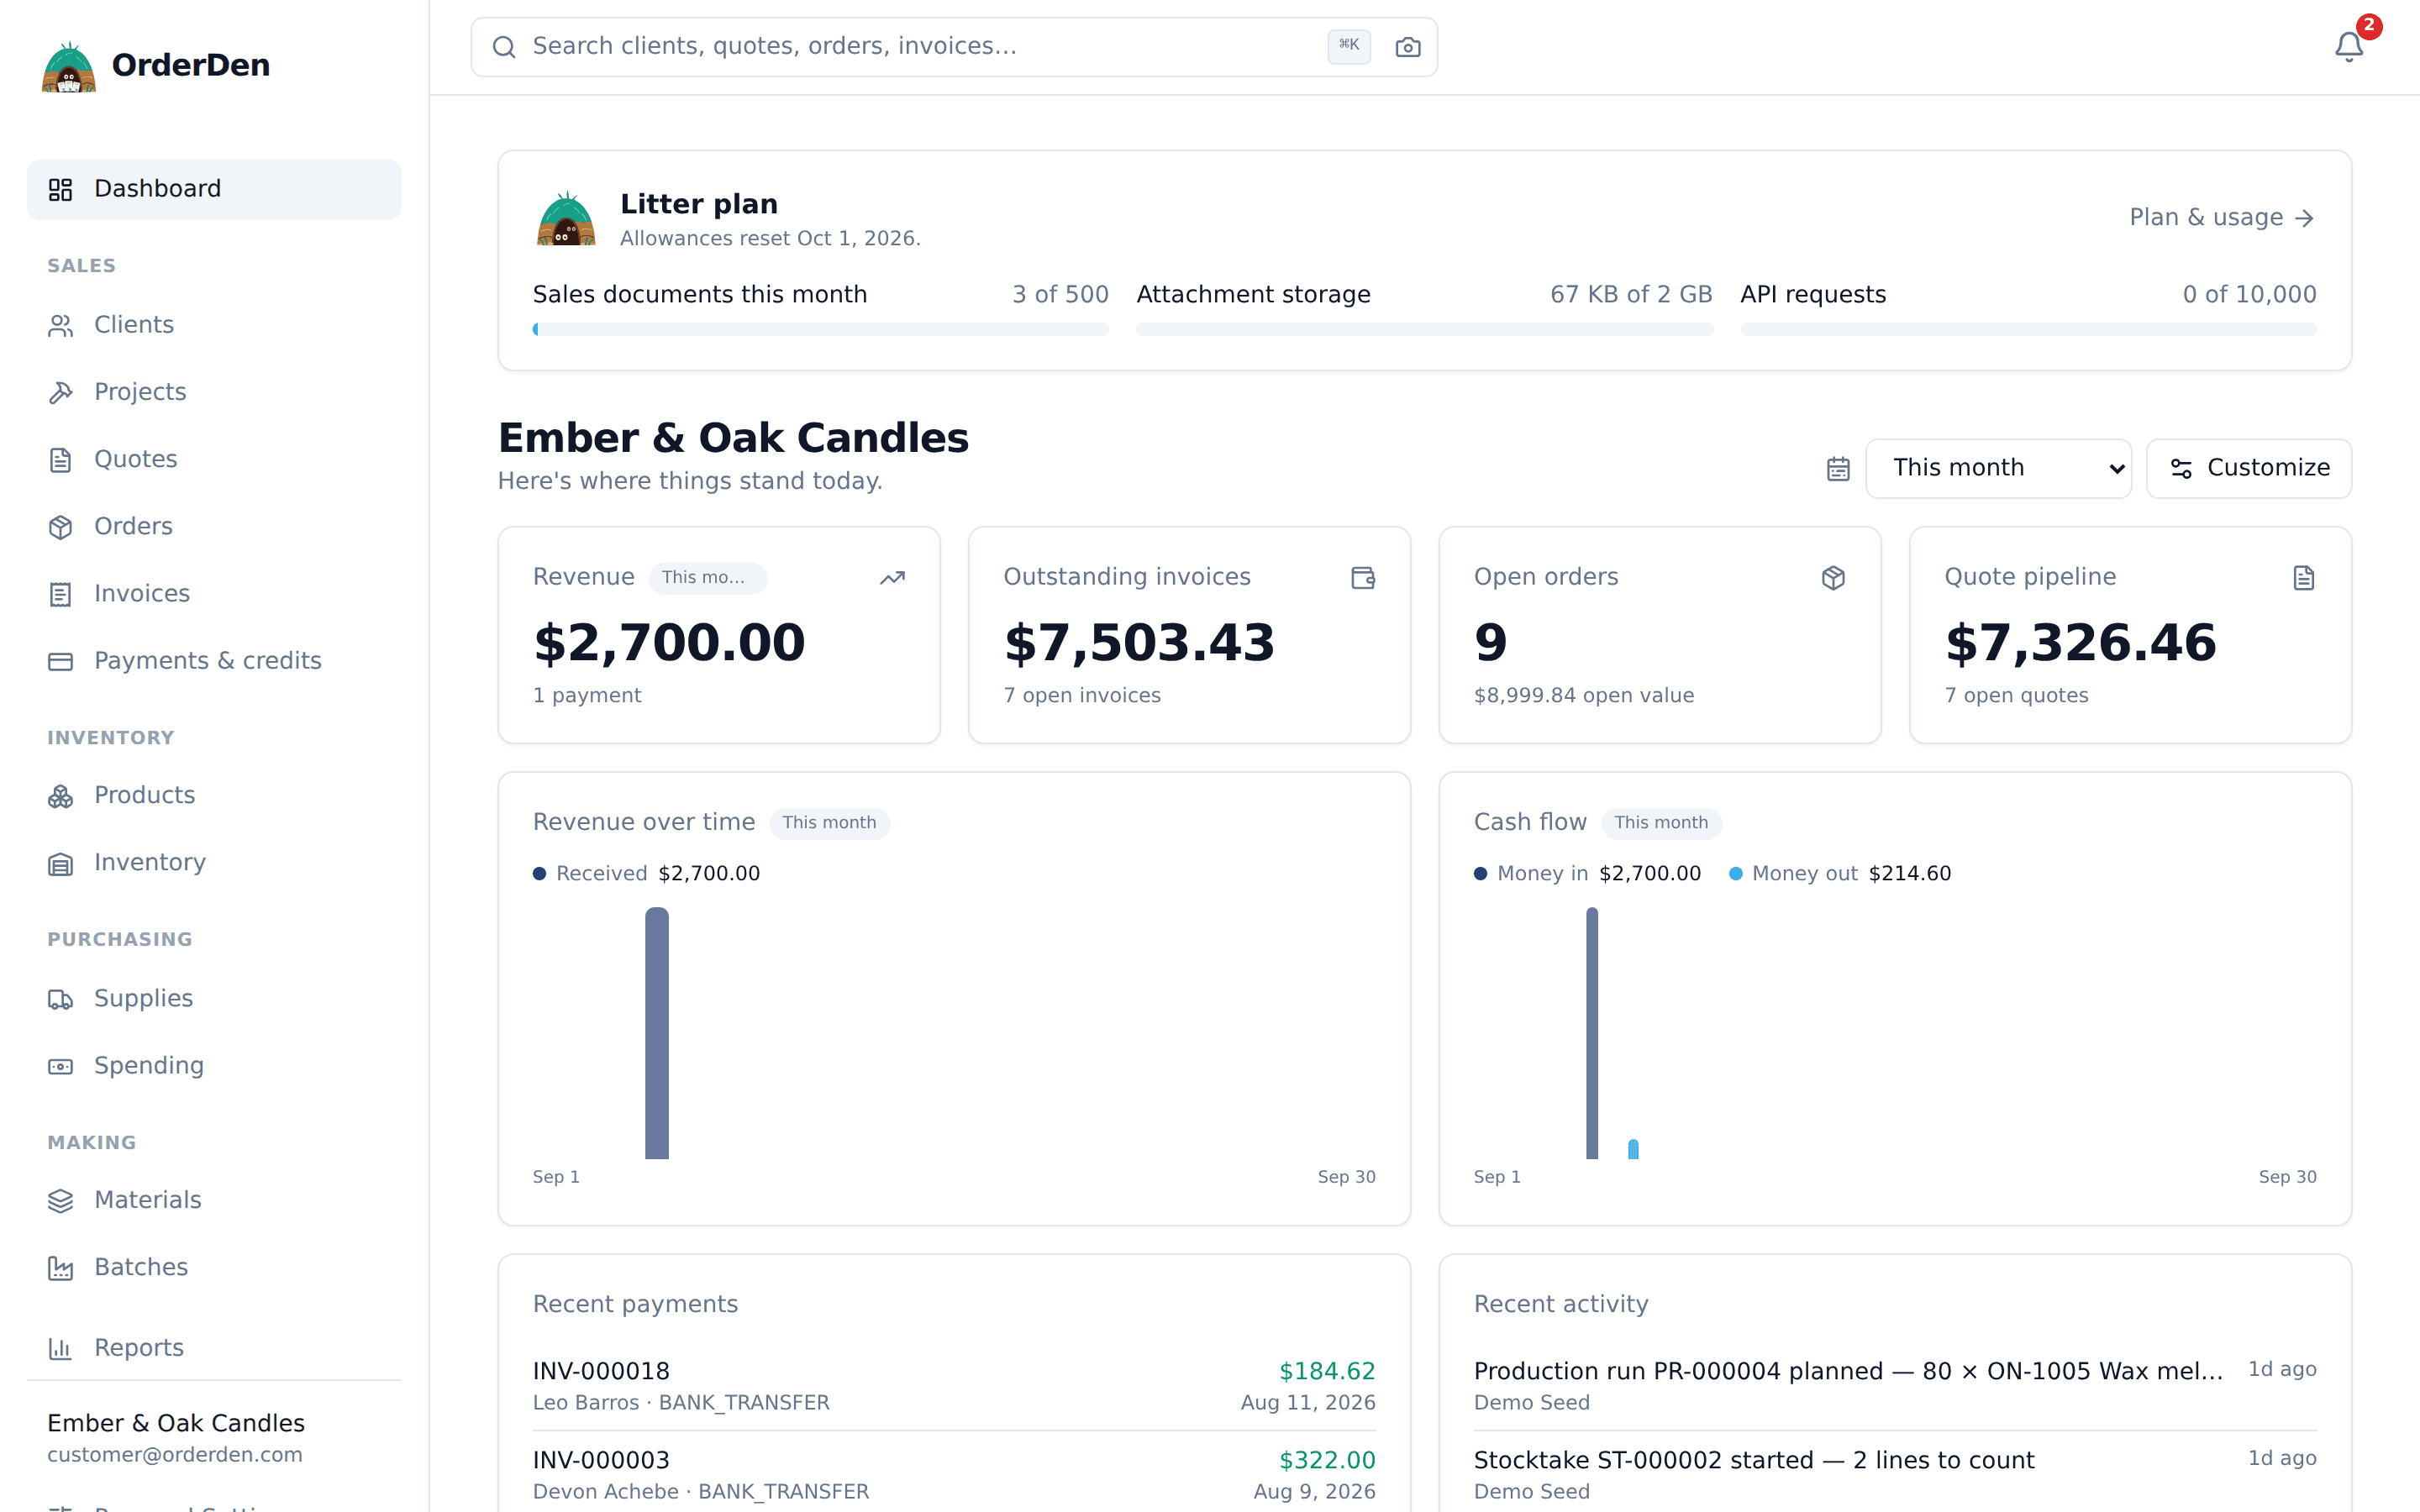Click the Revenue trending-up icon
This screenshot has width=2420, height=1512.
click(892, 578)
